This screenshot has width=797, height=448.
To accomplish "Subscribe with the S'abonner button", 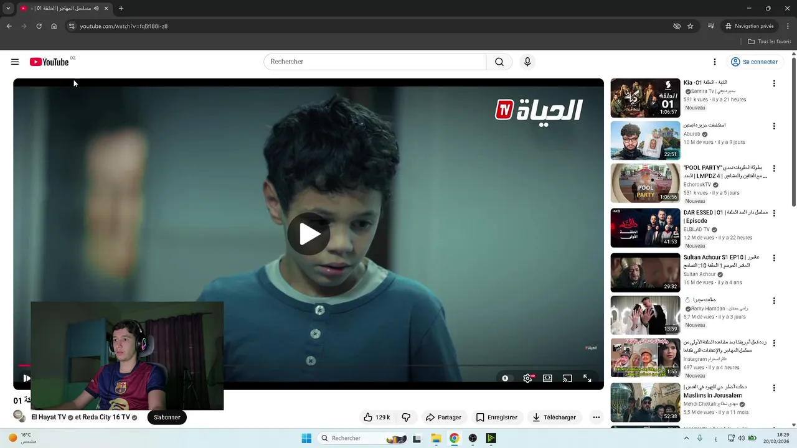I will (x=167, y=417).
